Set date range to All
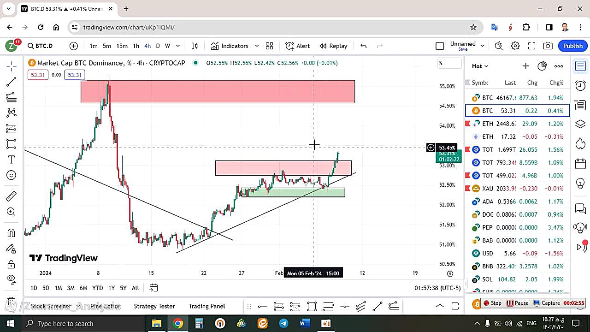The image size is (590, 332). click(x=135, y=288)
